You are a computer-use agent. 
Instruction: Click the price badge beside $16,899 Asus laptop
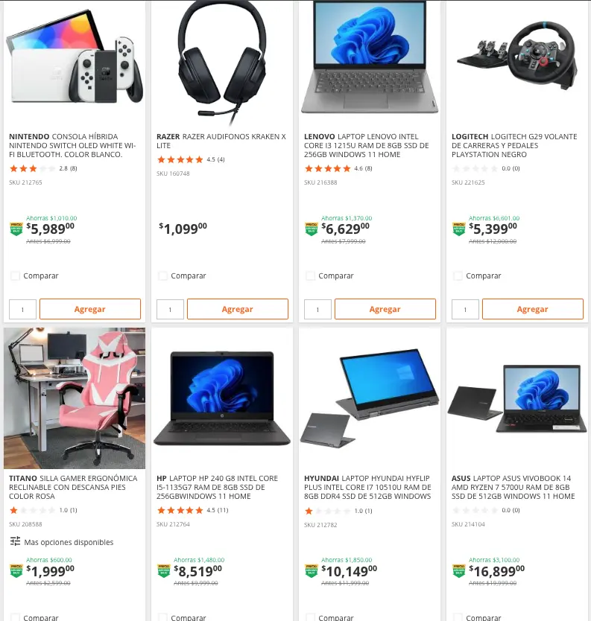[458, 570]
